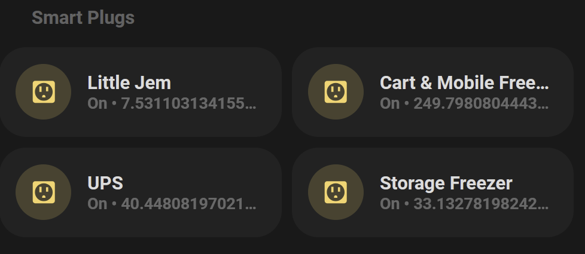Viewport: 585px width, 254px height.
Task: Open the Little Jem name label
Action: click(x=129, y=83)
